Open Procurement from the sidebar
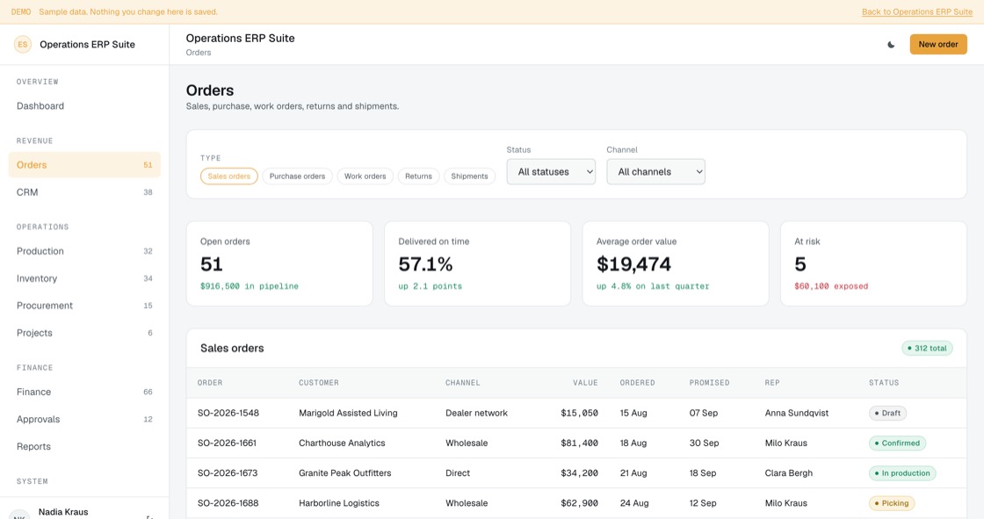The height and width of the screenshot is (519, 984). [84, 306]
